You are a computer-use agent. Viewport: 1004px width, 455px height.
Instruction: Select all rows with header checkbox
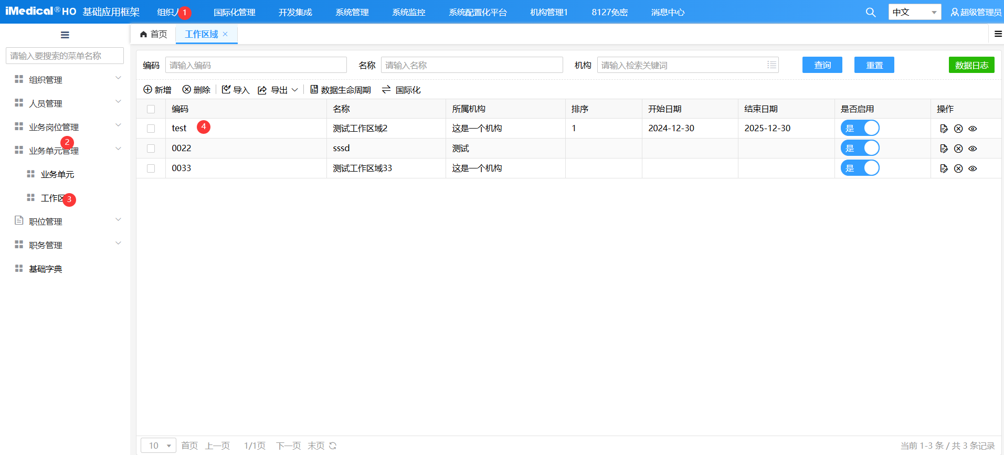(151, 109)
